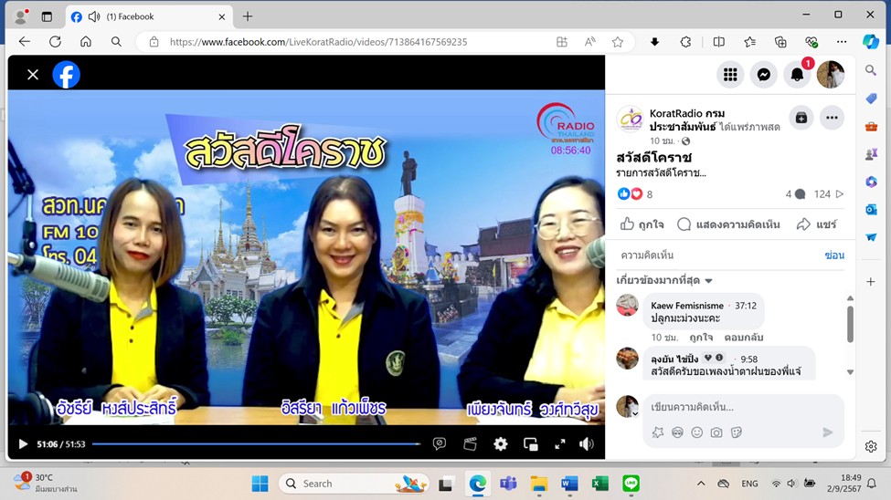This screenshot has width=891, height=500.
Task: Click the taskbar Search box
Action: coord(353,484)
